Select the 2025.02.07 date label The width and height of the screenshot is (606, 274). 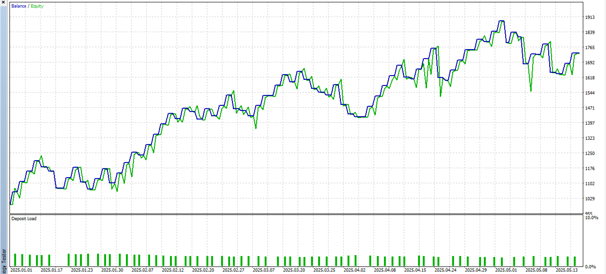143,271
